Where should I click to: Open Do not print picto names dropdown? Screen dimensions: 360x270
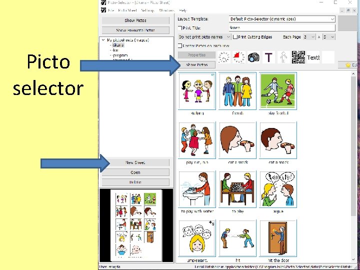coord(204,36)
